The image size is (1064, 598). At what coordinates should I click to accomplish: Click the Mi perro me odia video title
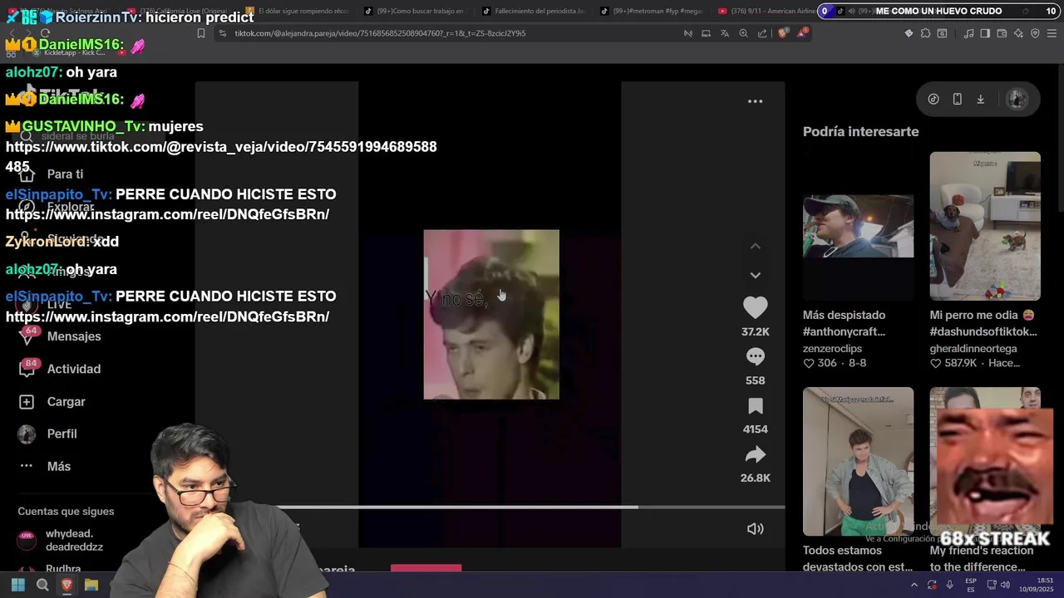click(x=983, y=323)
